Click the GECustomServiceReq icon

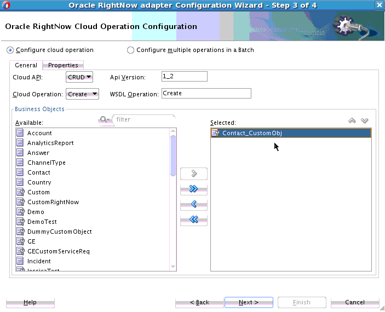coord(21,251)
